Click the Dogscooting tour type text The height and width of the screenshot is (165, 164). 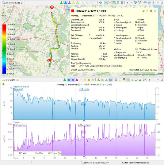click(85, 63)
